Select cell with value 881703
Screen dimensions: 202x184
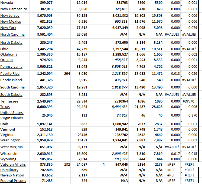117,3
